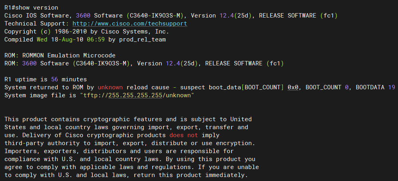Click 'agree to comply with applicable laws' line
Screen dimensions: 398x181
tap(131, 167)
